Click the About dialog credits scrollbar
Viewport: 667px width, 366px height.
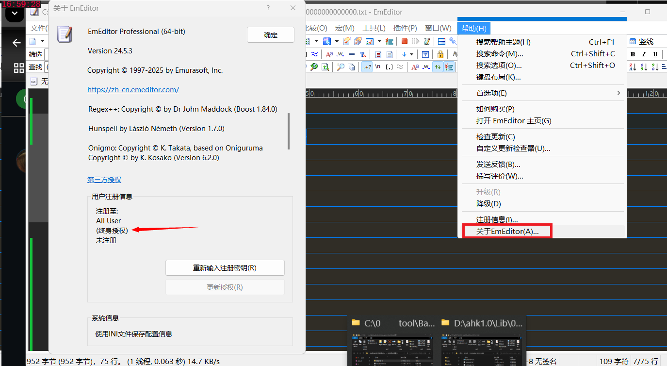click(x=289, y=131)
